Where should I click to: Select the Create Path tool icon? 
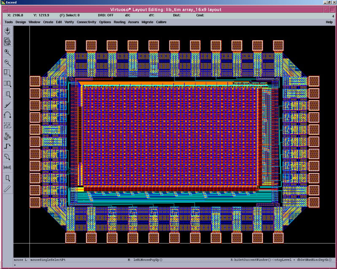(7, 146)
